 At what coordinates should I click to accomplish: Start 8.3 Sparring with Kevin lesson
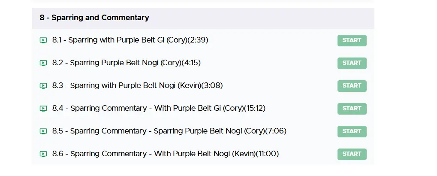(352, 86)
